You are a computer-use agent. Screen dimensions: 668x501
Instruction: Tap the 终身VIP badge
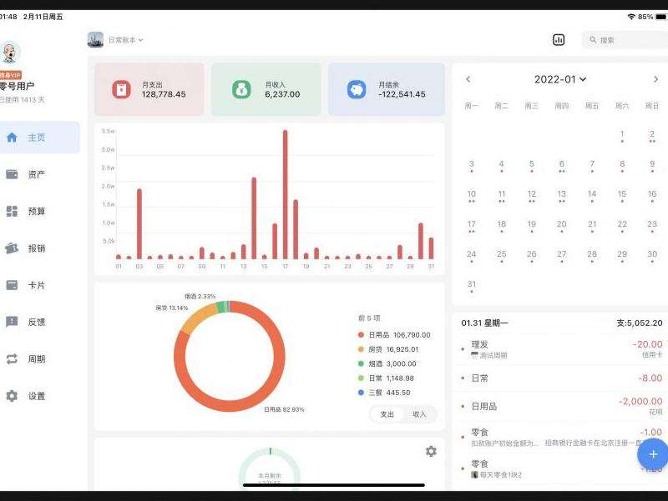pyautogui.click(x=10, y=75)
